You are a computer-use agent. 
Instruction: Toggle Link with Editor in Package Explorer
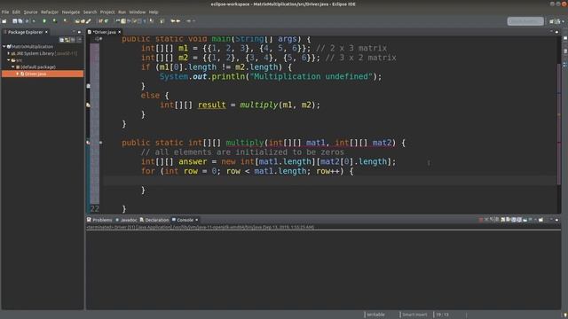point(67,39)
